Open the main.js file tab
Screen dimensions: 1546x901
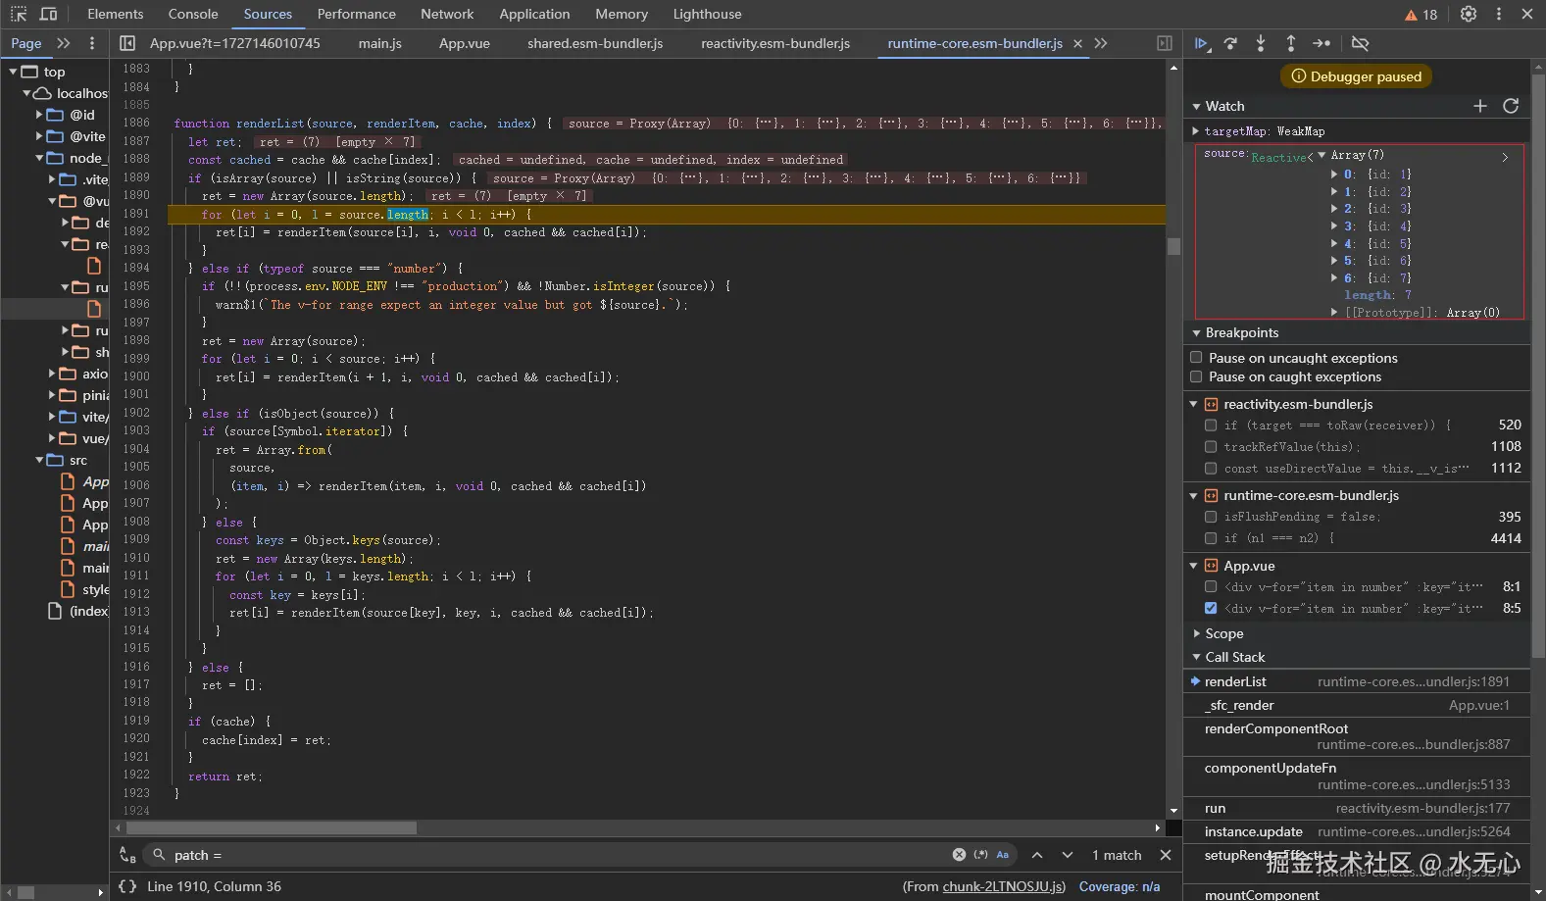pos(380,43)
